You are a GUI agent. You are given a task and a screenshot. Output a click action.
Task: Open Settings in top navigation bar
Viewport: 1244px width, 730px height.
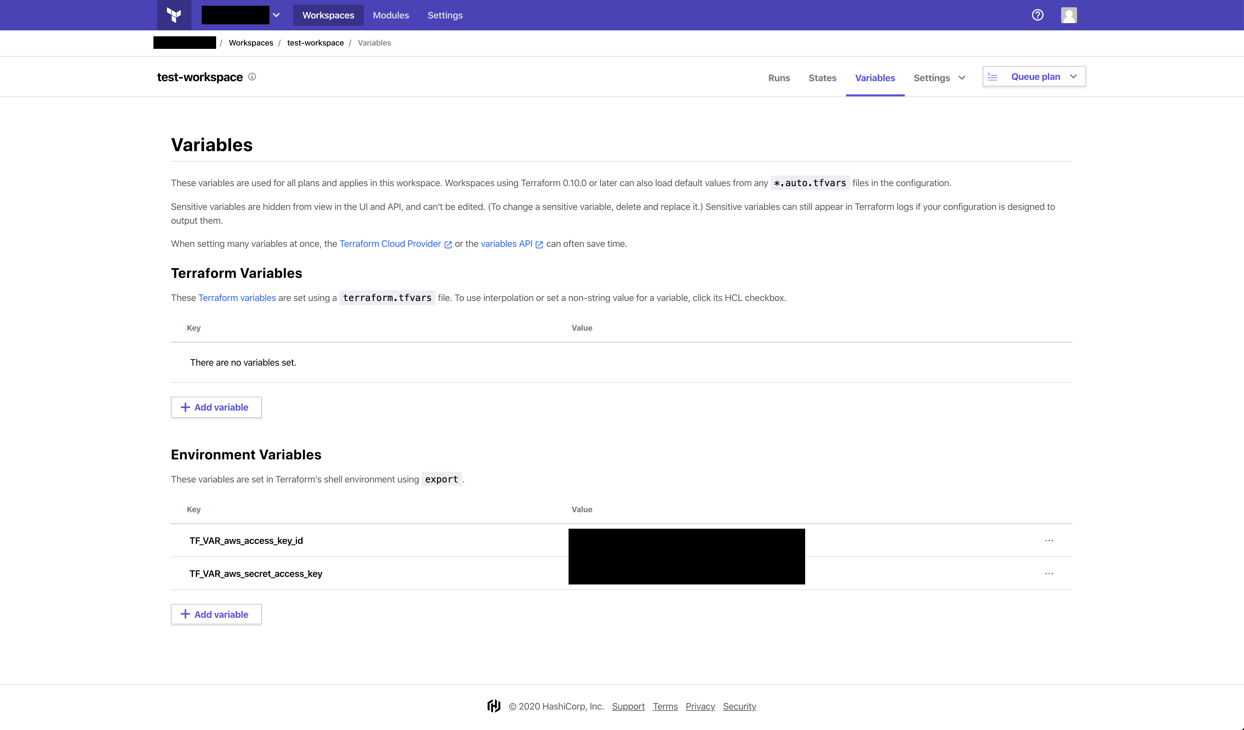point(445,15)
